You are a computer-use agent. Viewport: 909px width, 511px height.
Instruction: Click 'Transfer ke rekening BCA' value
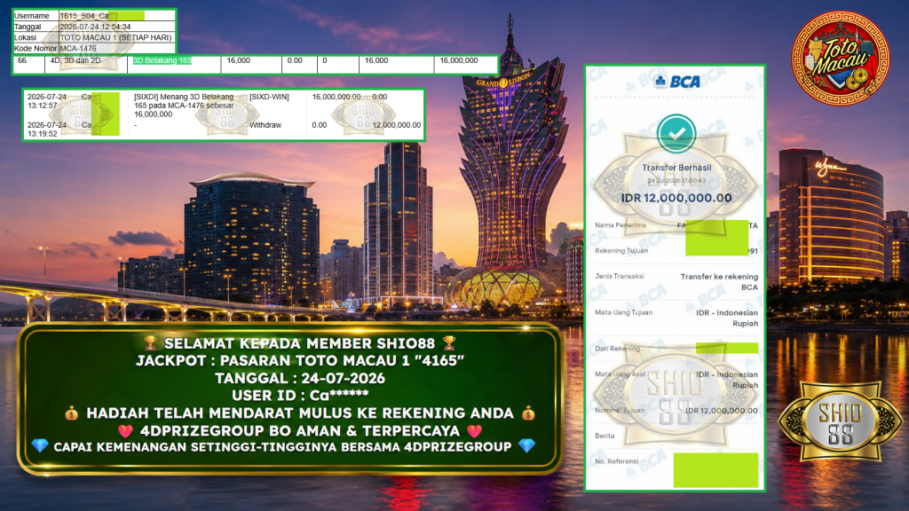pos(719,281)
